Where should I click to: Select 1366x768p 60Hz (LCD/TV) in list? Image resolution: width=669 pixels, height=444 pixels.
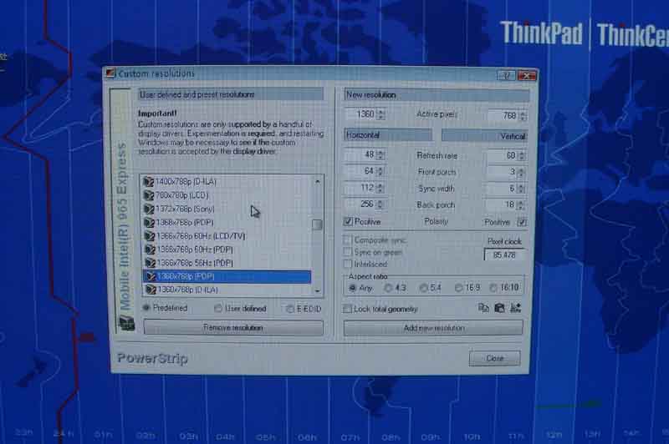click(201, 236)
